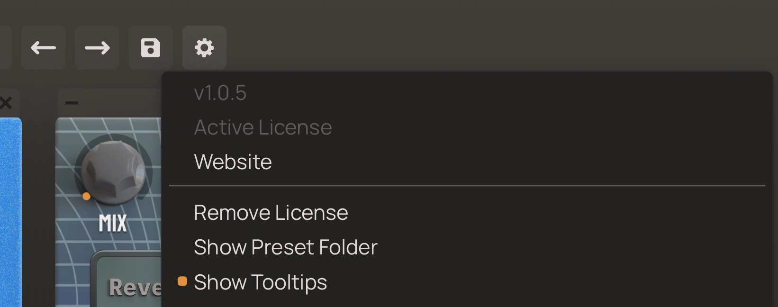Click the v1.0.5 version label
Viewport: 778px width, 307px height.
pyautogui.click(x=220, y=93)
